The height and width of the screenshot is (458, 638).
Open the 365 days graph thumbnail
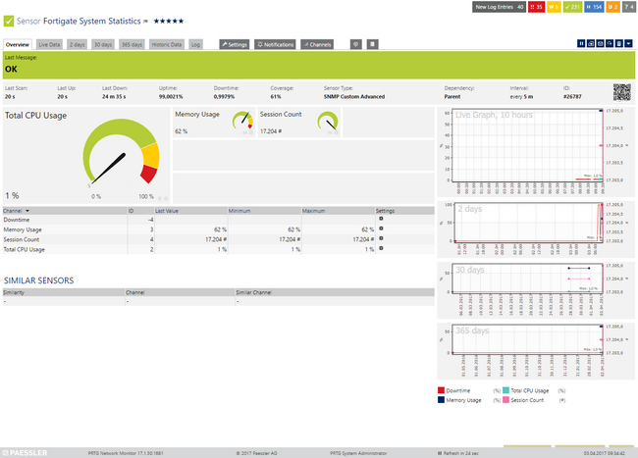pos(536,351)
